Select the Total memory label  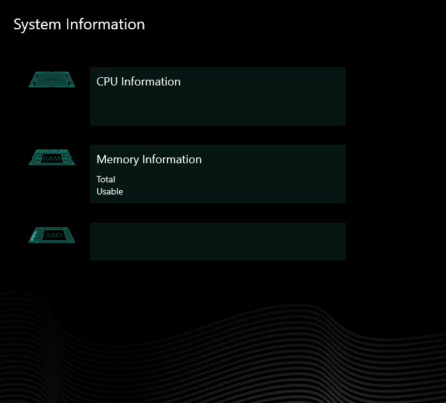[106, 179]
